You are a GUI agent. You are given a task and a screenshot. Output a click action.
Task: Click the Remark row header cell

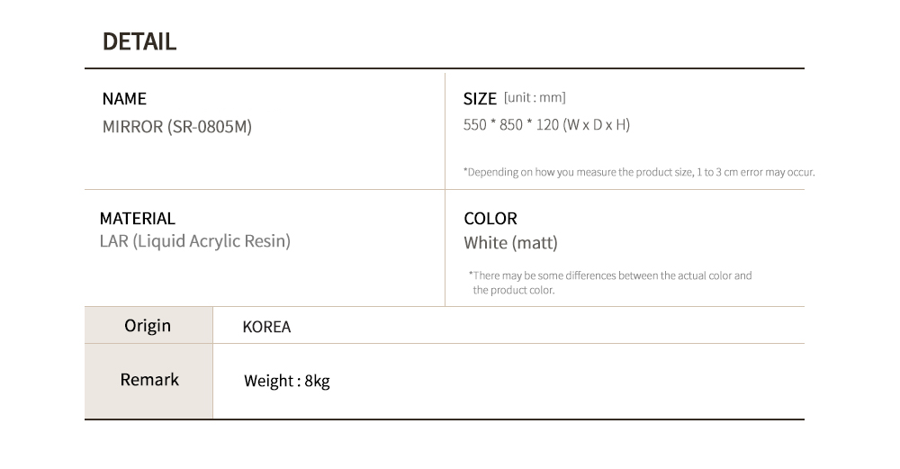(x=148, y=381)
